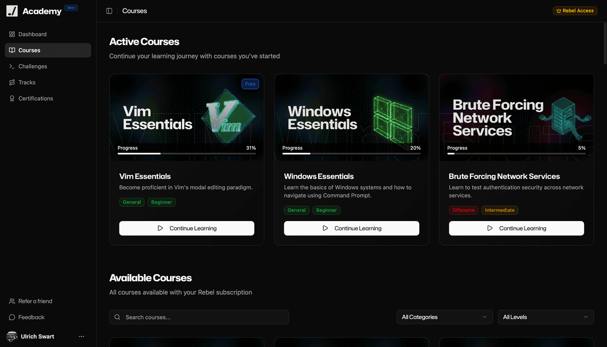This screenshot has height=347, width=607.
Task: Click the Offensive tag on Brute Forcing
Action: 463,210
